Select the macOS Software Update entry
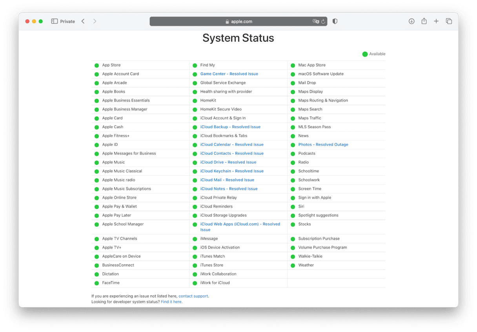The image size is (477, 332). pyautogui.click(x=321, y=74)
